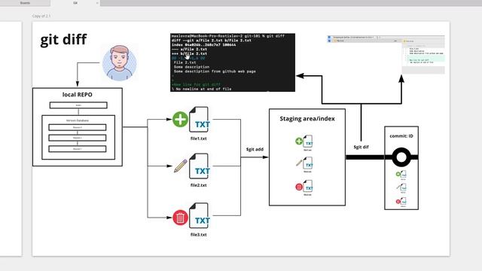The height and width of the screenshot is (271, 482).
Task: Select the red trash icon beside file3.txt
Action: click(180, 218)
